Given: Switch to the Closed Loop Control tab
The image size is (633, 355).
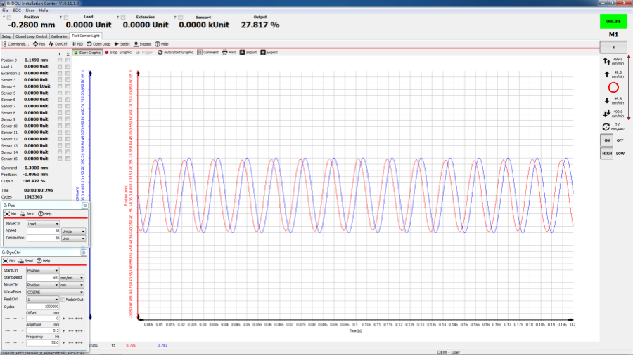Looking at the screenshot, I should point(31,36).
